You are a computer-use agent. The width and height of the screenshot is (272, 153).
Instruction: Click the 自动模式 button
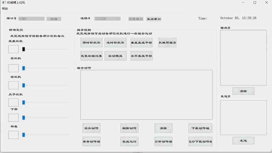(x=115, y=56)
